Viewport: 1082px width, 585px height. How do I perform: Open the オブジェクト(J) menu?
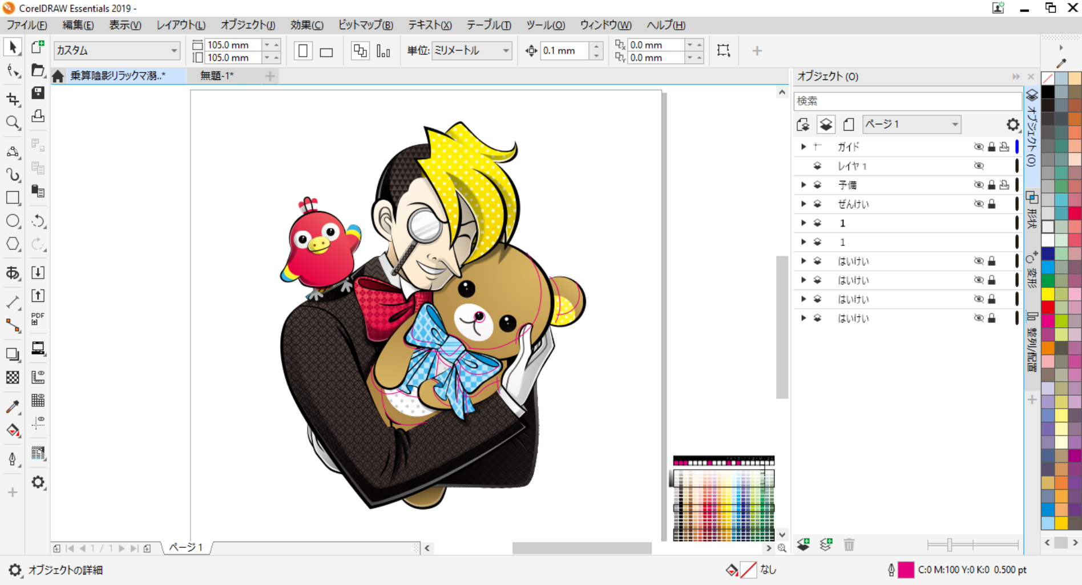pyautogui.click(x=248, y=25)
